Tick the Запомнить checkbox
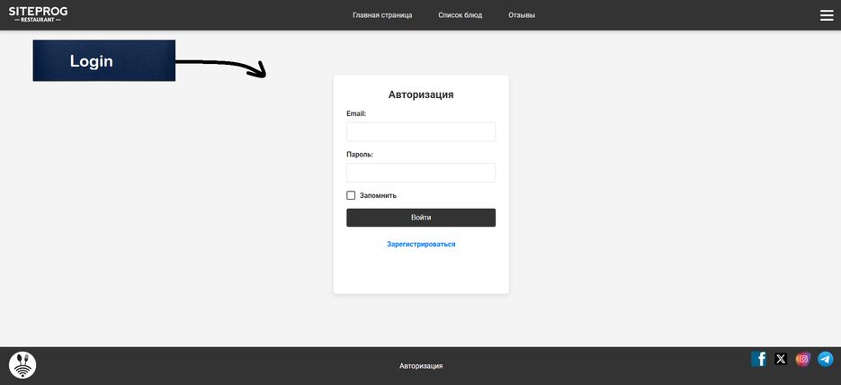Viewport: 841px width, 385px height. 351,195
